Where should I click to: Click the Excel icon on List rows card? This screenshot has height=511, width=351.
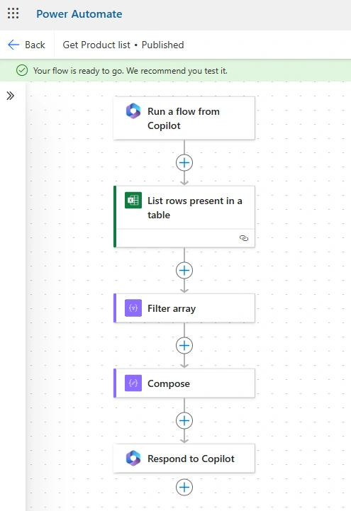coord(133,200)
